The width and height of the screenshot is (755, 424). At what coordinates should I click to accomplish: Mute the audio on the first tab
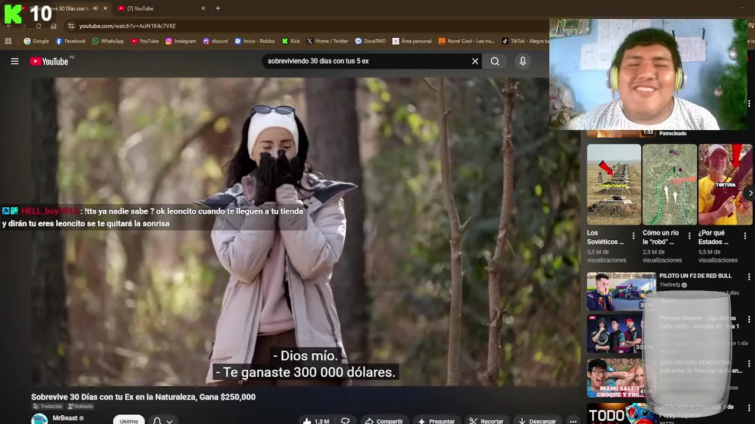click(x=95, y=8)
